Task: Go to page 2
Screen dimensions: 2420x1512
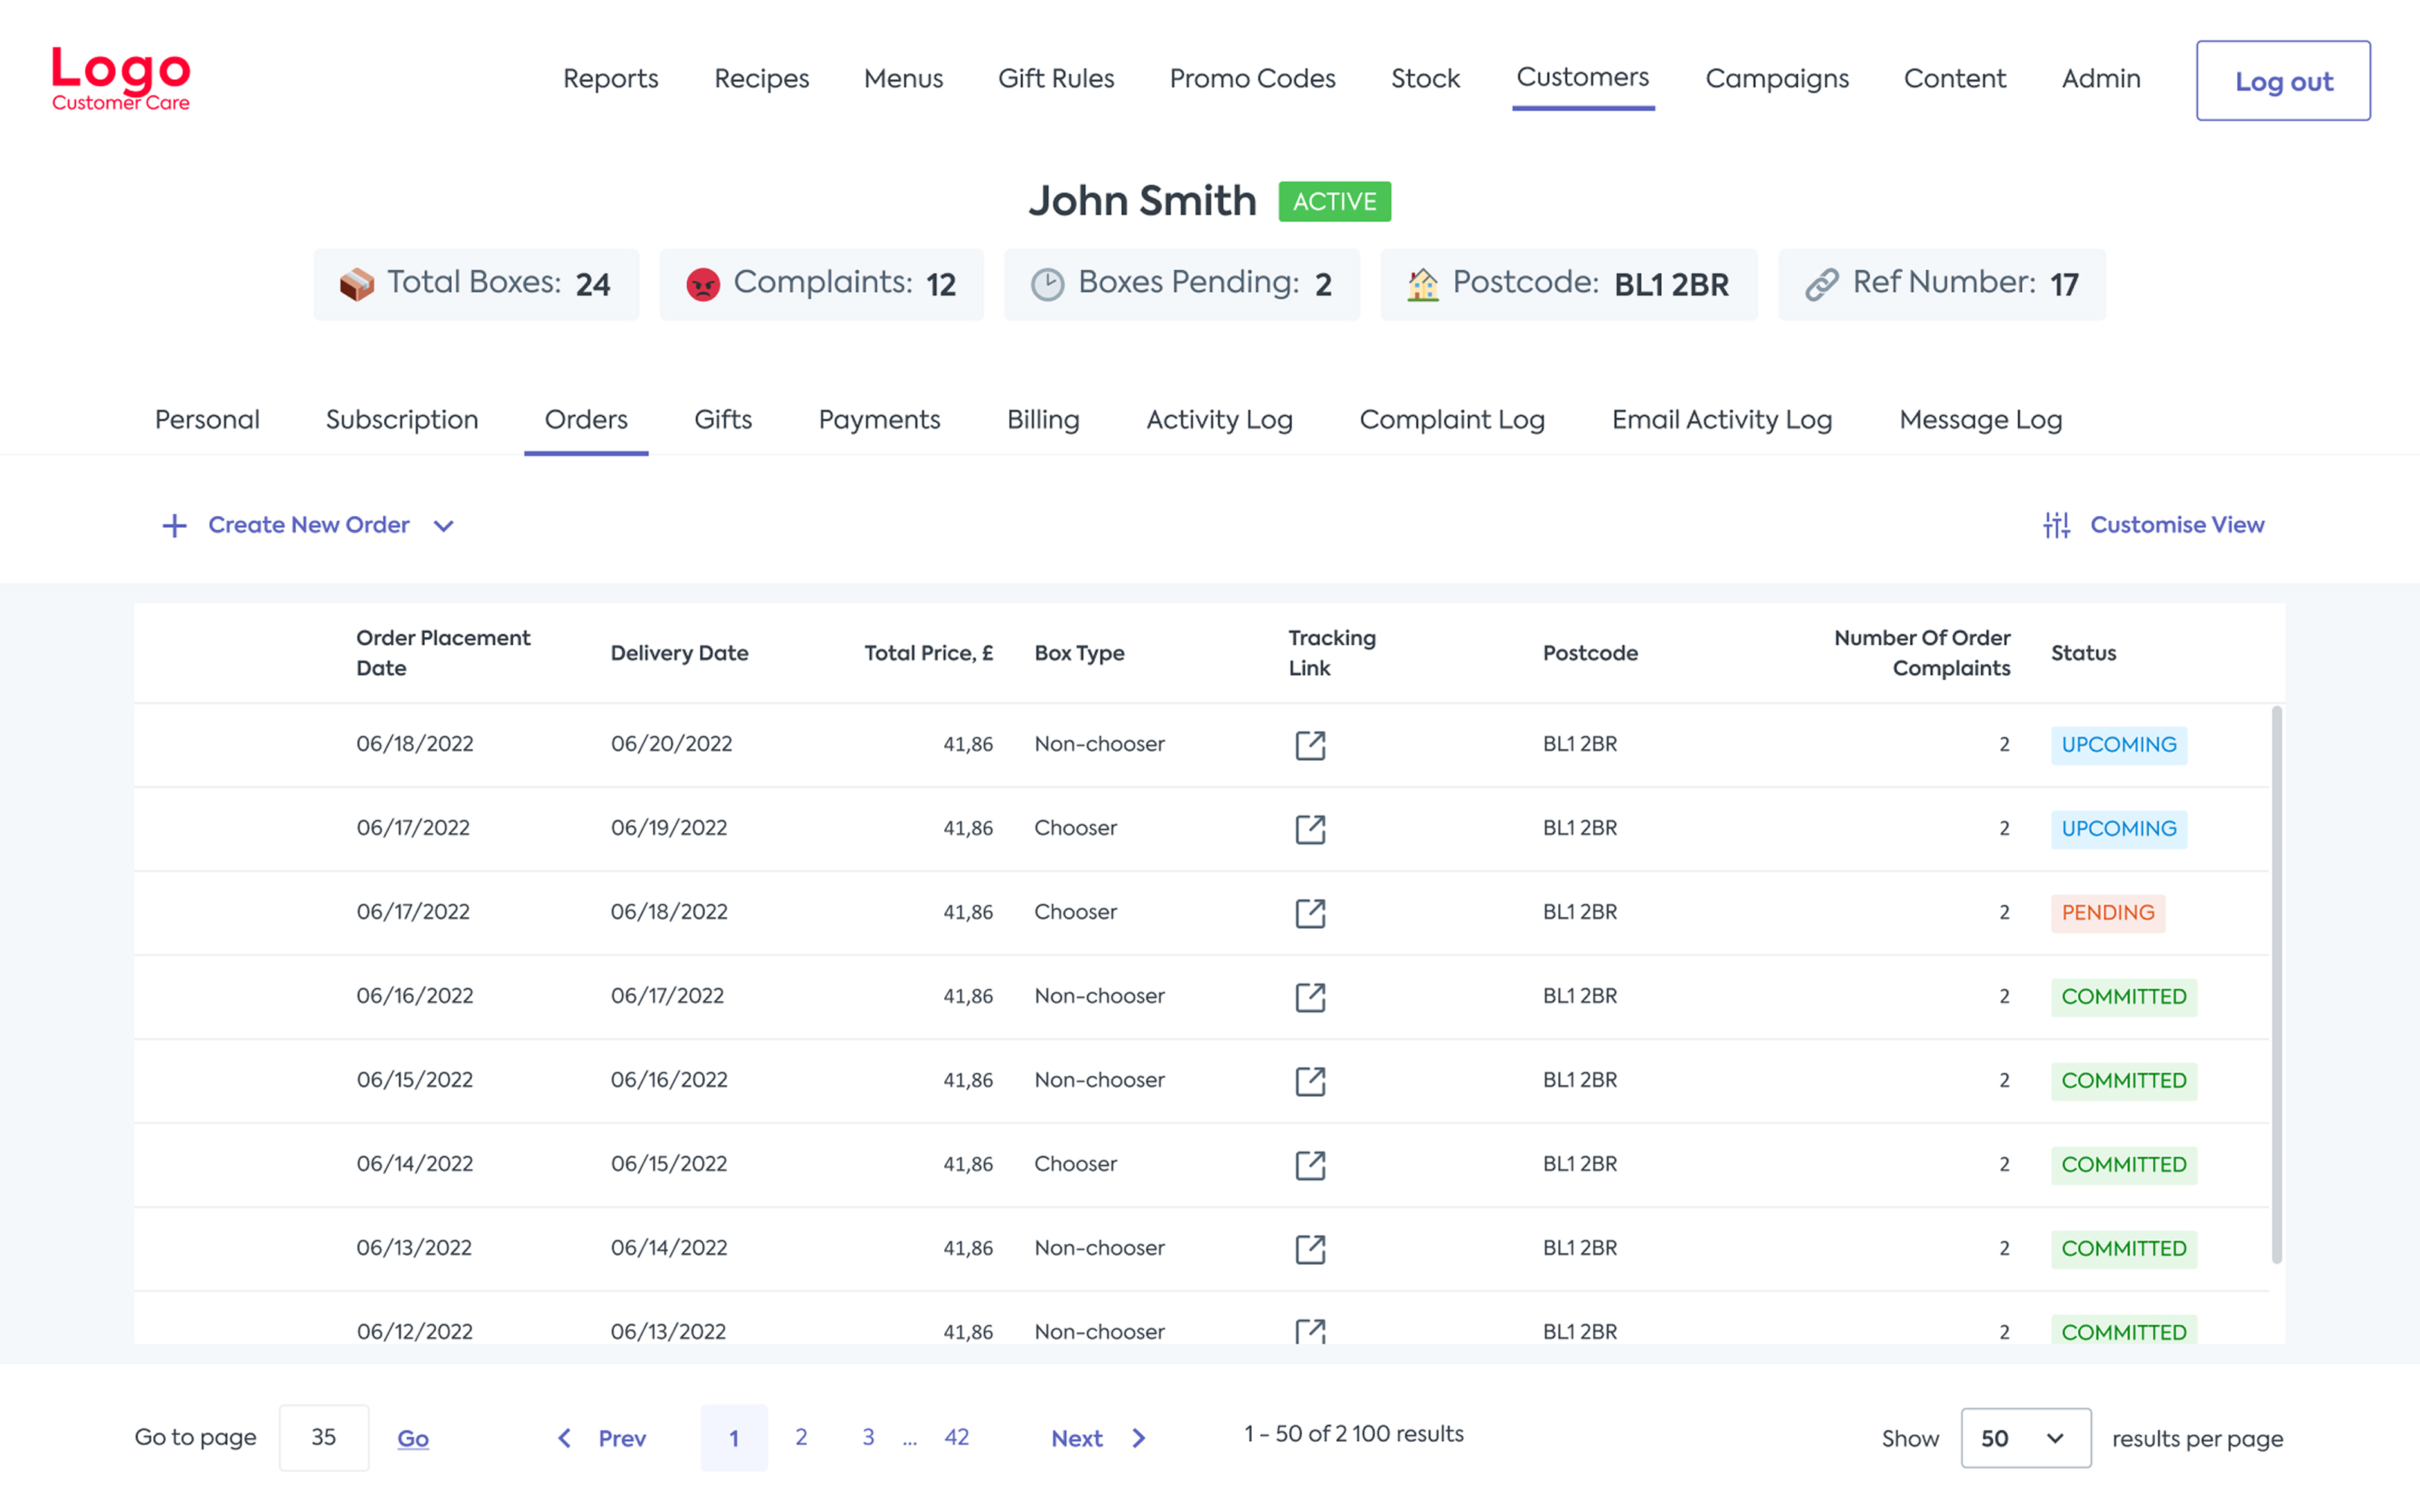Action: pyautogui.click(x=801, y=1437)
